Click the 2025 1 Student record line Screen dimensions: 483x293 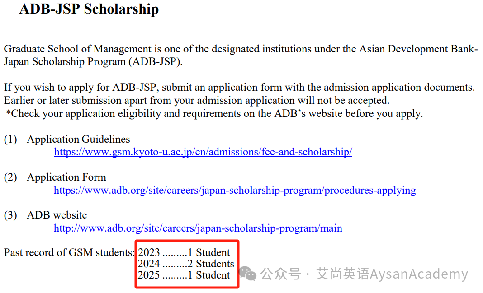[184, 275]
